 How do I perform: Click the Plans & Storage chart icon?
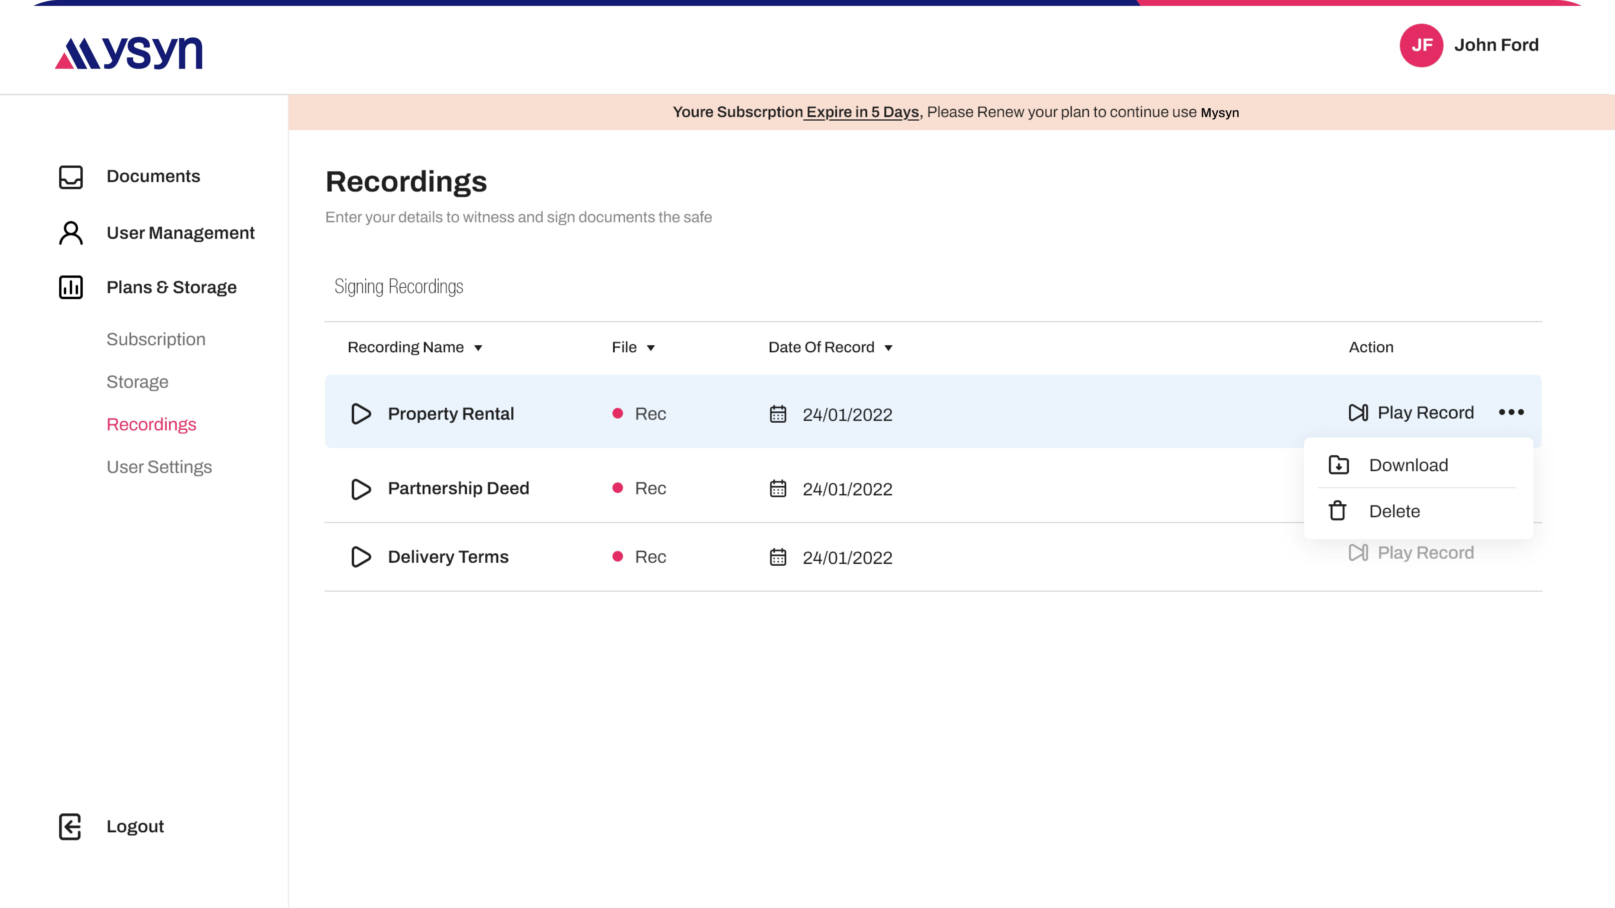click(x=70, y=287)
